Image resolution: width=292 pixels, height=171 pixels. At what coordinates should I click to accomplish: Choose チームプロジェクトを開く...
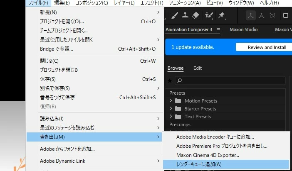tap(94, 31)
